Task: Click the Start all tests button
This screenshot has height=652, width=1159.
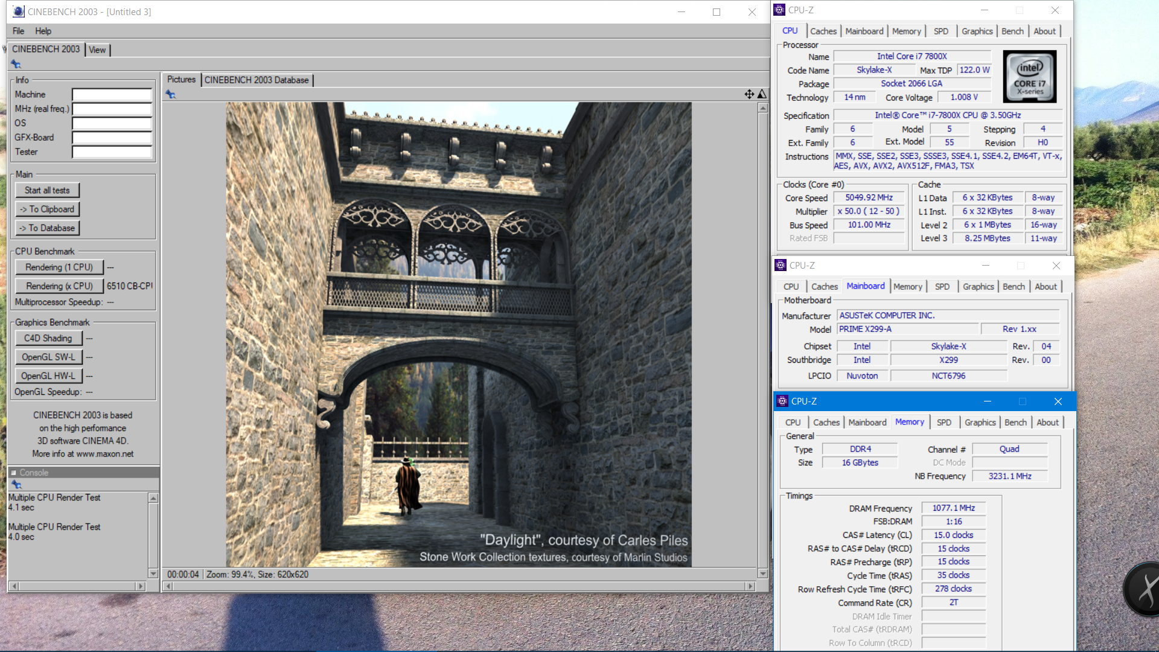Action: tap(47, 190)
